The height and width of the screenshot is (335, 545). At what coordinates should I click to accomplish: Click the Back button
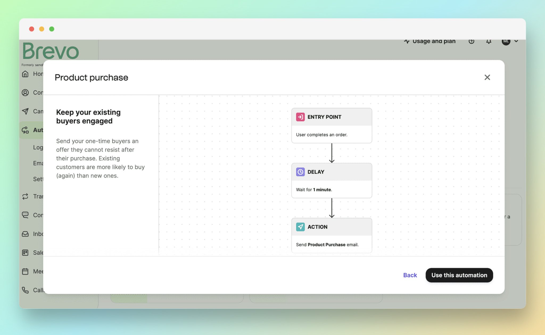pos(410,275)
